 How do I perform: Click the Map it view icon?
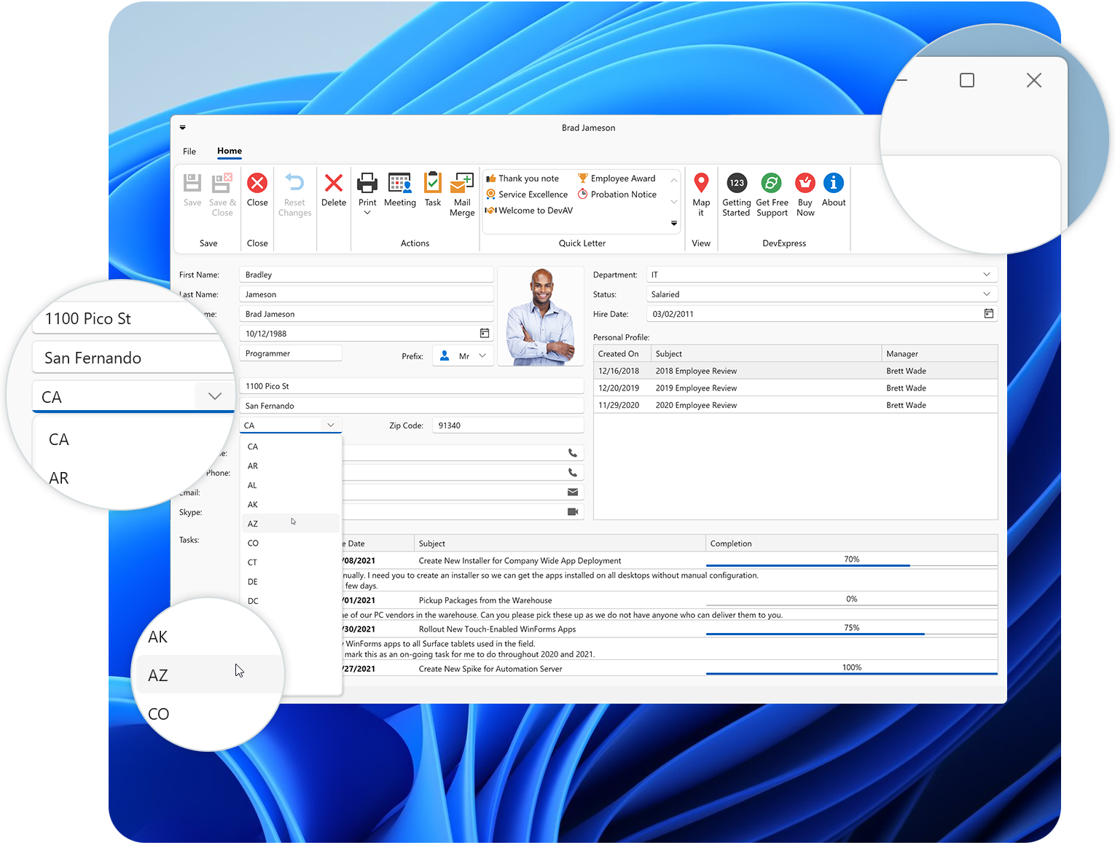pos(701,191)
